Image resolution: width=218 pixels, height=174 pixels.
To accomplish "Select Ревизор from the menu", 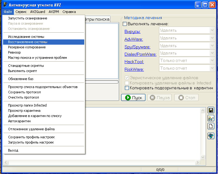I will pyautogui.click(x=44, y=52).
